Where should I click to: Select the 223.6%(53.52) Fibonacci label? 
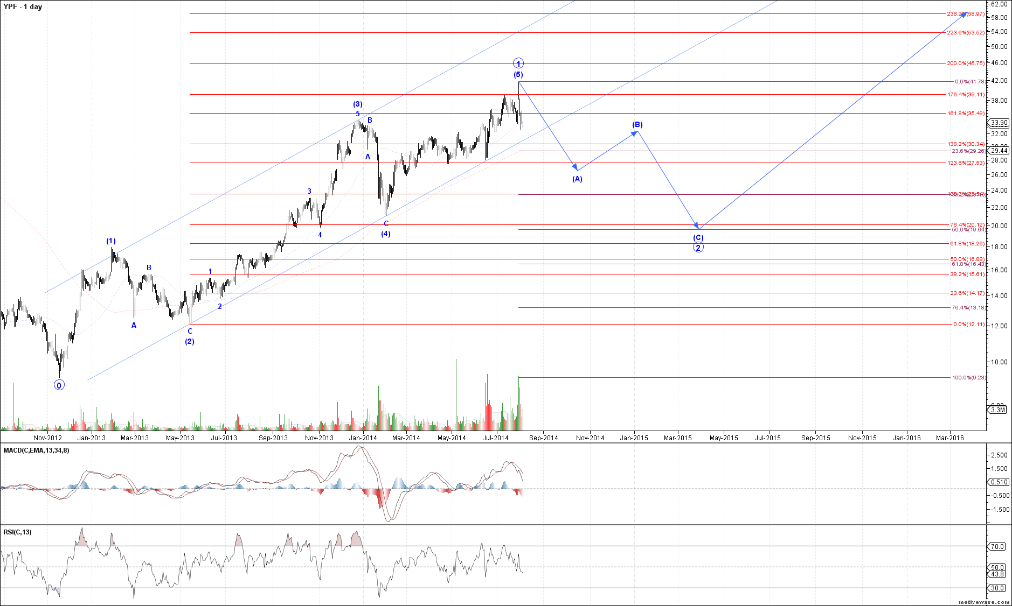pyautogui.click(x=966, y=32)
